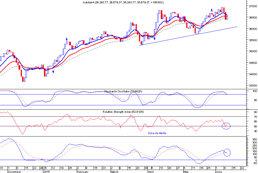Click the date tick labeled 4
This screenshot has height=173, width=258.
tap(184, 168)
